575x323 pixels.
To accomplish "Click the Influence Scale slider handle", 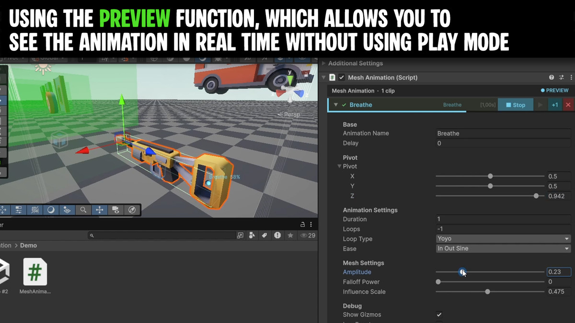I will coord(487,291).
